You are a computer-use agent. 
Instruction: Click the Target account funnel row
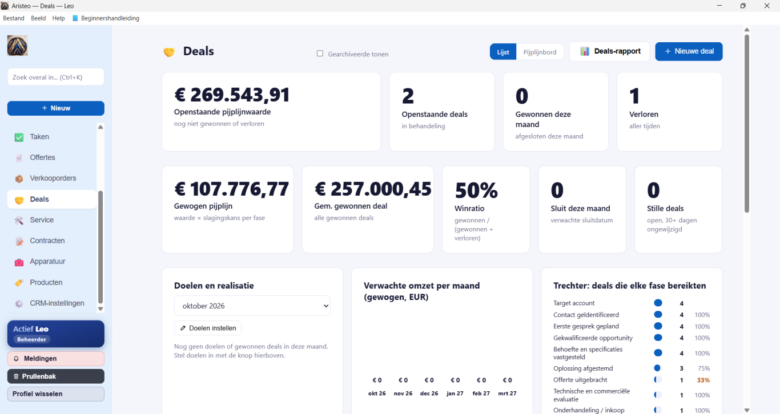click(x=632, y=303)
